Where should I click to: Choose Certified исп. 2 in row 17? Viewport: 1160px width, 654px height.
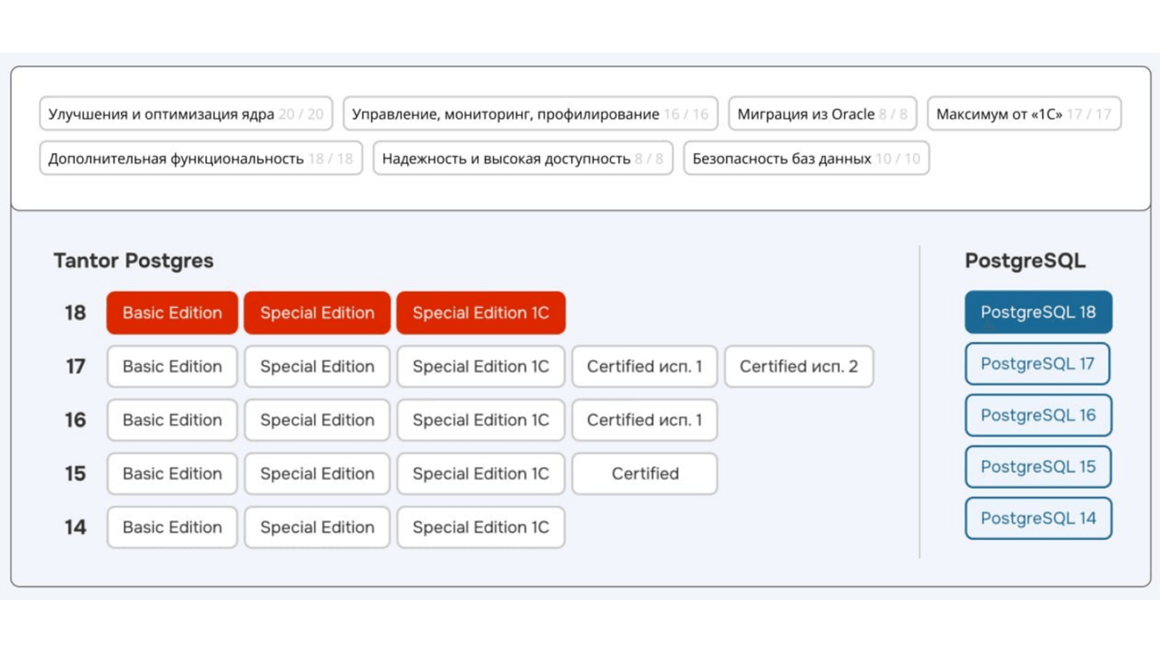[x=799, y=366]
